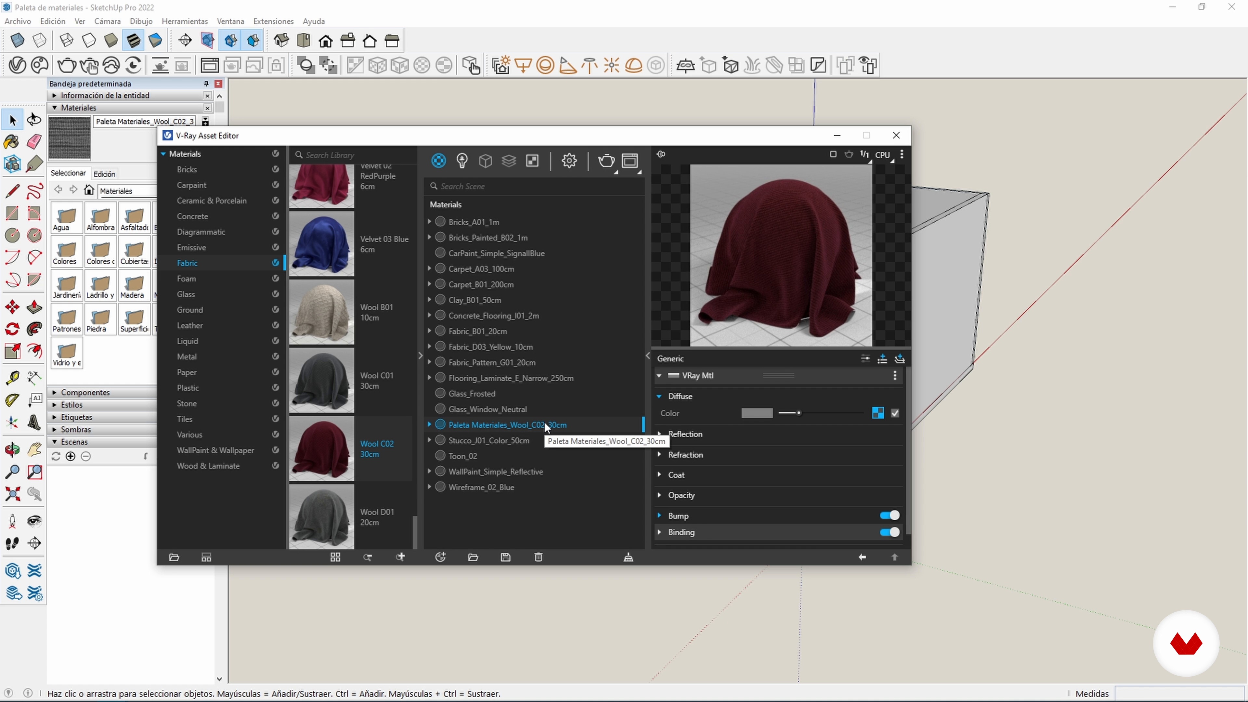The image size is (1248, 702).
Task: Click Wool B01 10cm library thumbnail
Action: pyautogui.click(x=322, y=312)
